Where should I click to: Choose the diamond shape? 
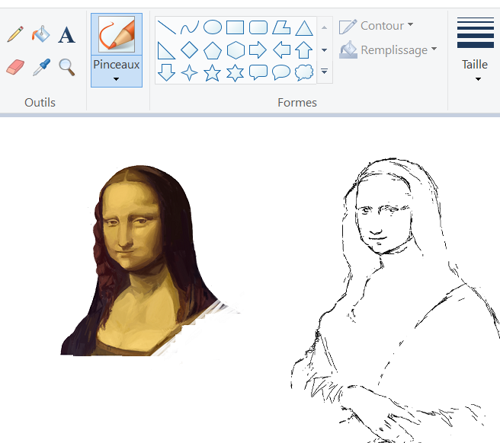coord(190,50)
